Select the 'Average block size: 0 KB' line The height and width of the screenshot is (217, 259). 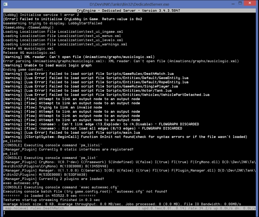(x=122, y=204)
